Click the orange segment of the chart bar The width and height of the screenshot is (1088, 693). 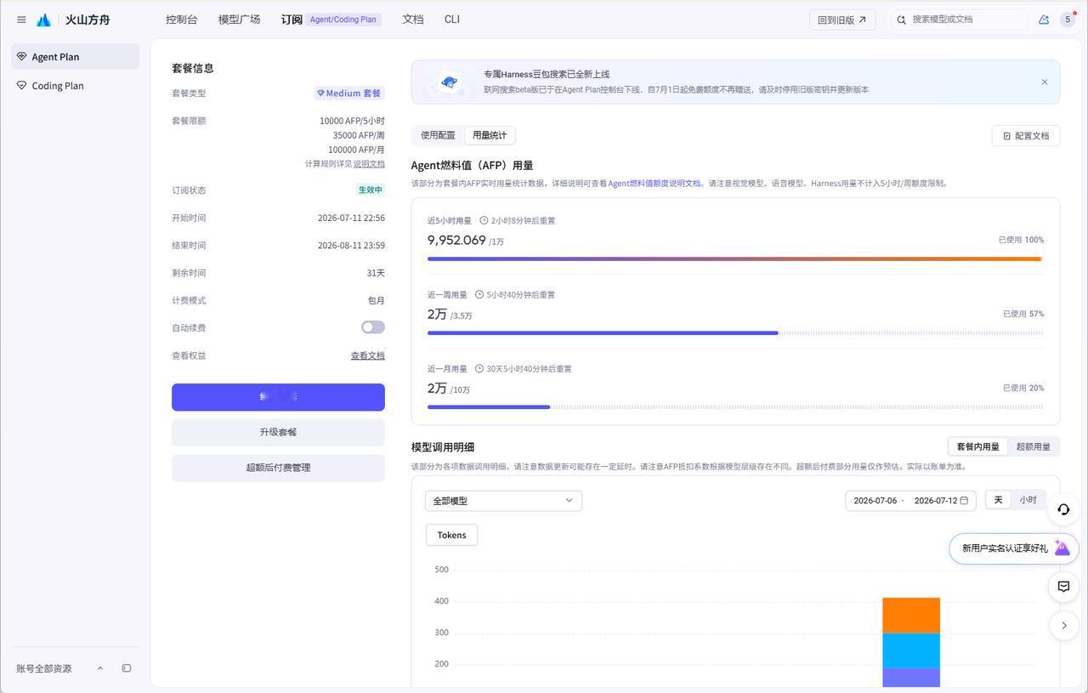tap(911, 616)
